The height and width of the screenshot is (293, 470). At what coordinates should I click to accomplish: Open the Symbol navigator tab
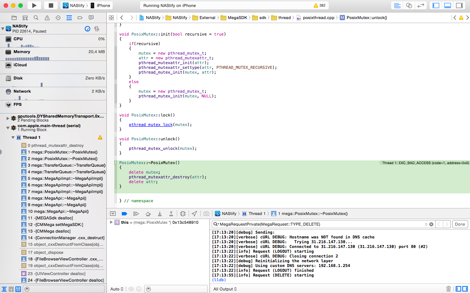click(25, 18)
